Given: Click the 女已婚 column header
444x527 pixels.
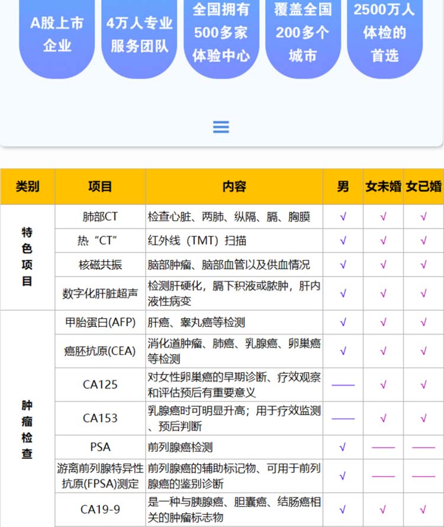Looking at the screenshot, I should pyautogui.click(x=423, y=187).
